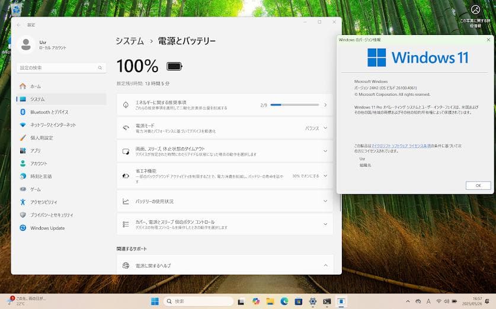Click the taskbar 検索 search box
This screenshot has height=309, width=496.
click(x=199, y=301)
